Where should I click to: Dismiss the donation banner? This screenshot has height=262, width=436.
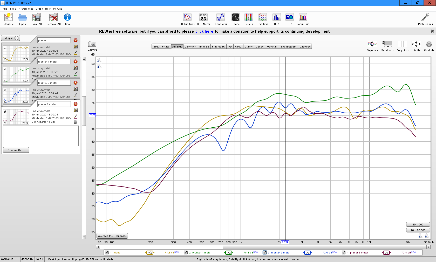pos(432,31)
